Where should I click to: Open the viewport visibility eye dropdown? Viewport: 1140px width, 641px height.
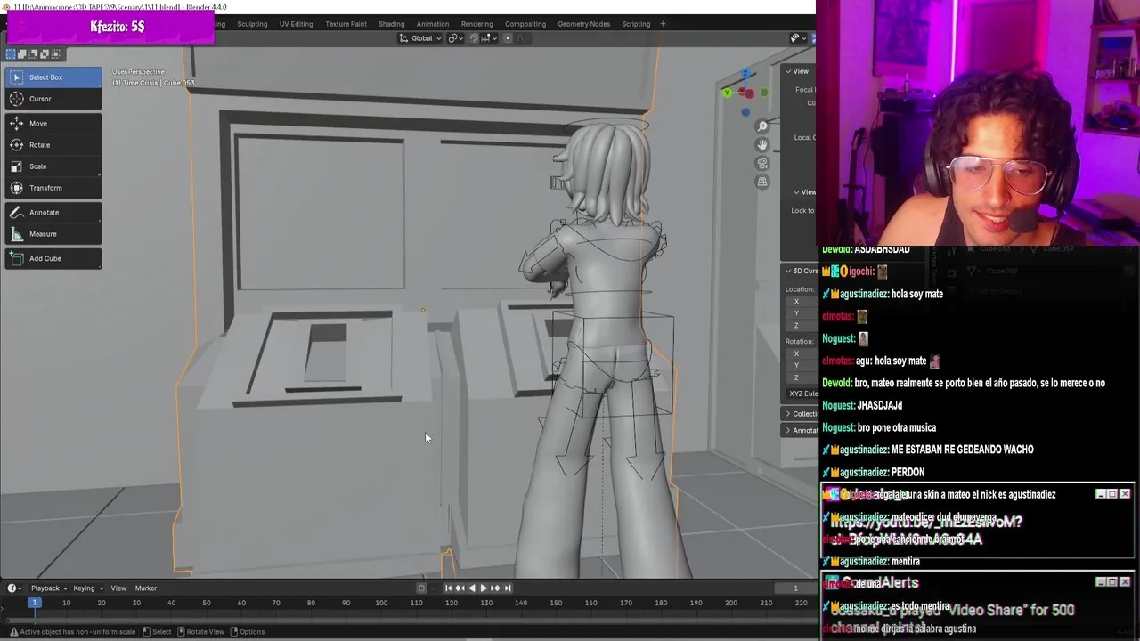click(x=797, y=38)
